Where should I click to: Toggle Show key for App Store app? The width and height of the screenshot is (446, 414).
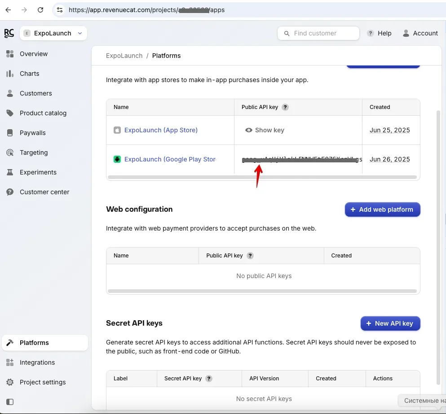coord(265,130)
